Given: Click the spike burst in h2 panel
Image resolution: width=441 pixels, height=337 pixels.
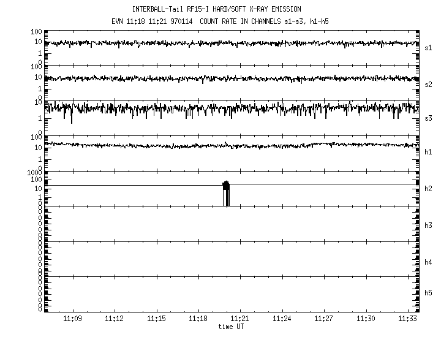Looking at the screenshot, I should 227,187.
